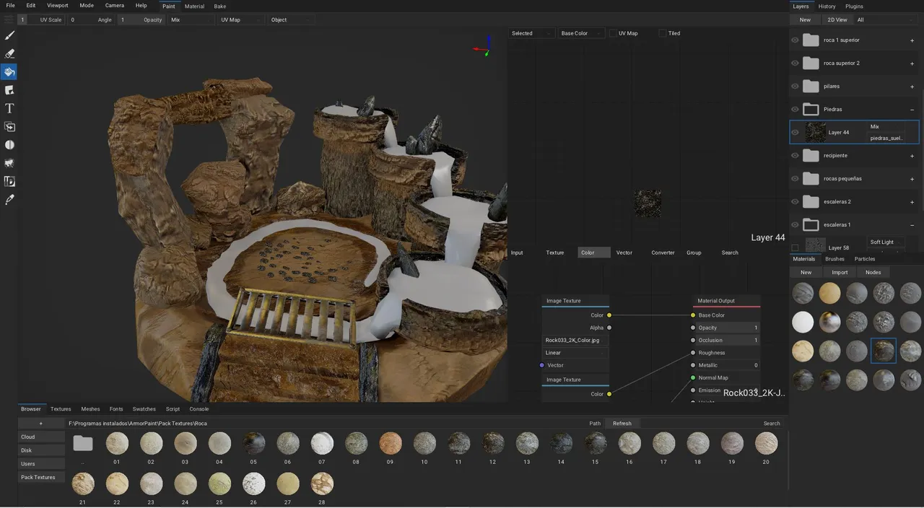Image resolution: width=924 pixels, height=508 pixels.
Task: Open the Viewport menu
Action: pos(58,6)
